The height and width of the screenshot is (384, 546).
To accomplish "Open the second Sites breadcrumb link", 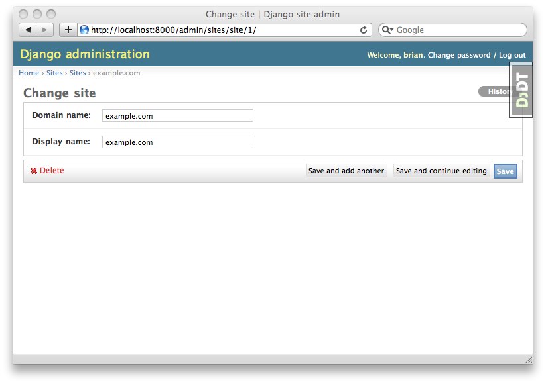I will pos(78,73).
